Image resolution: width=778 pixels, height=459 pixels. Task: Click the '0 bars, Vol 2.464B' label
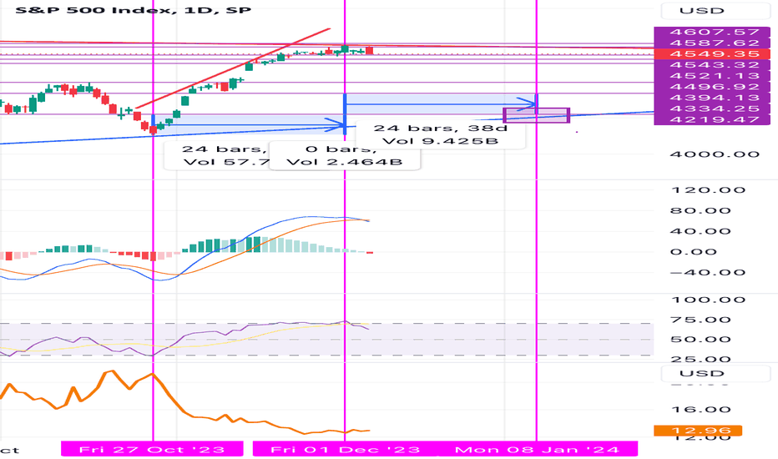pyautogui.click(x=345, y=155)
